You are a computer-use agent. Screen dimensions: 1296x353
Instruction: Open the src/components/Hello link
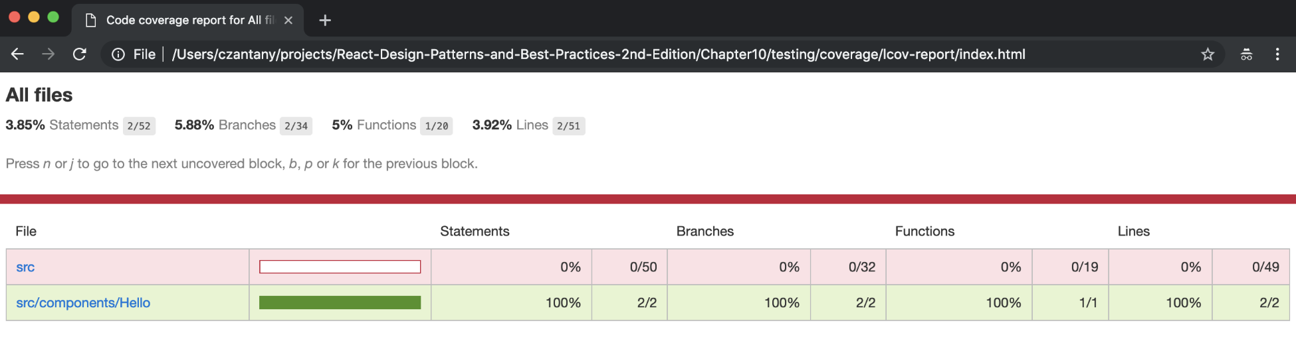pyautogui.click(x=83, y=303)
